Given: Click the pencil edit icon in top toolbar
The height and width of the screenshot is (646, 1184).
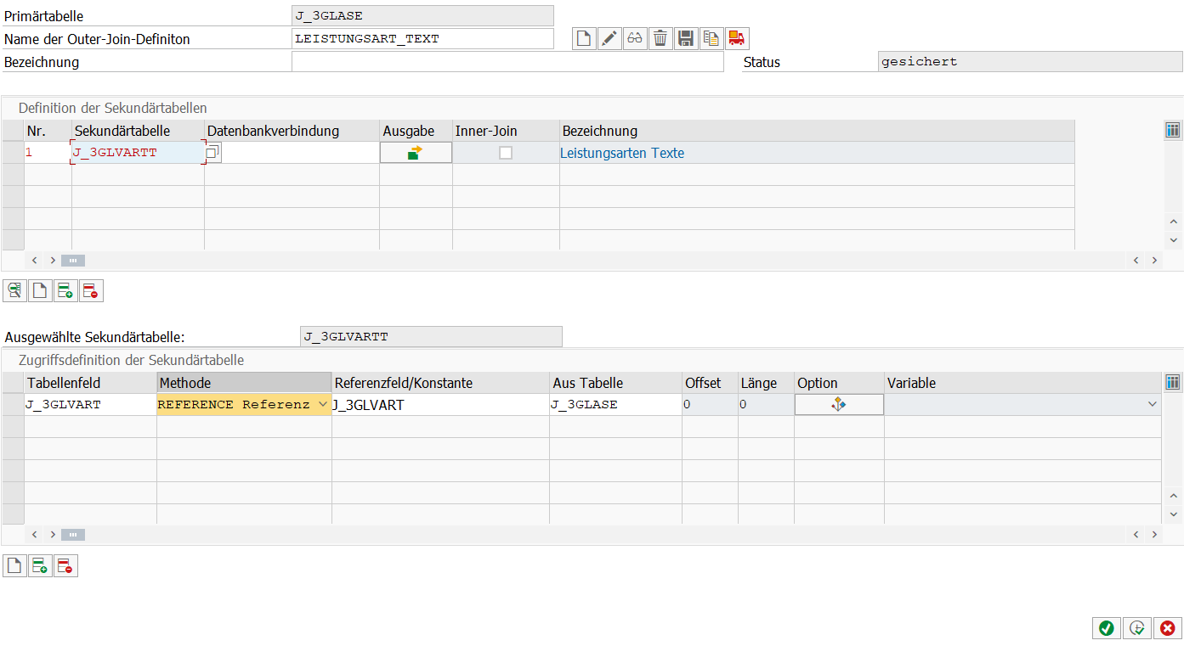Looking at the screenshot, I should click(x=609, y=38).
